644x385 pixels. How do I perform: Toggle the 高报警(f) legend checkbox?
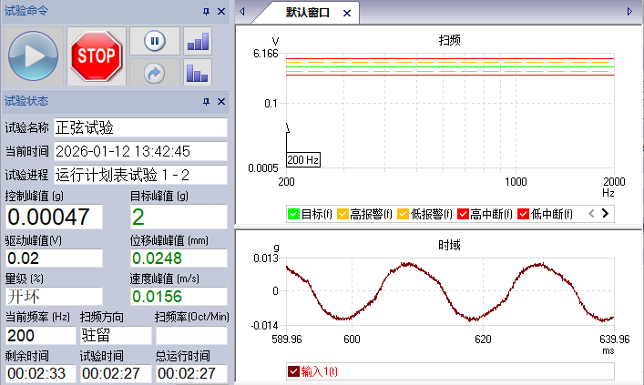tap(343, 214)
